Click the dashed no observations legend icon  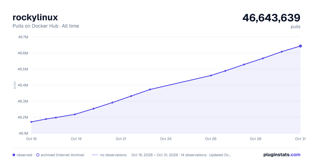click(x=95, y=155)
